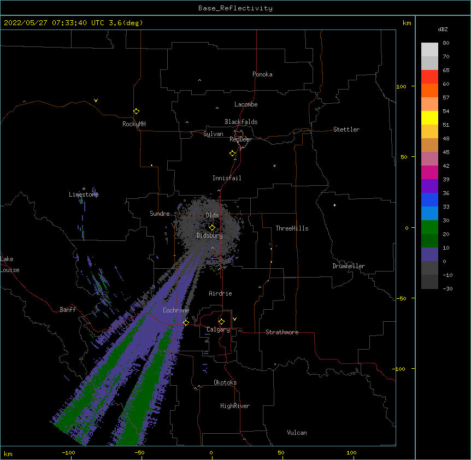
Task: Select the light blue 30-33 dBZ swatch
Action: coord(429,214)
